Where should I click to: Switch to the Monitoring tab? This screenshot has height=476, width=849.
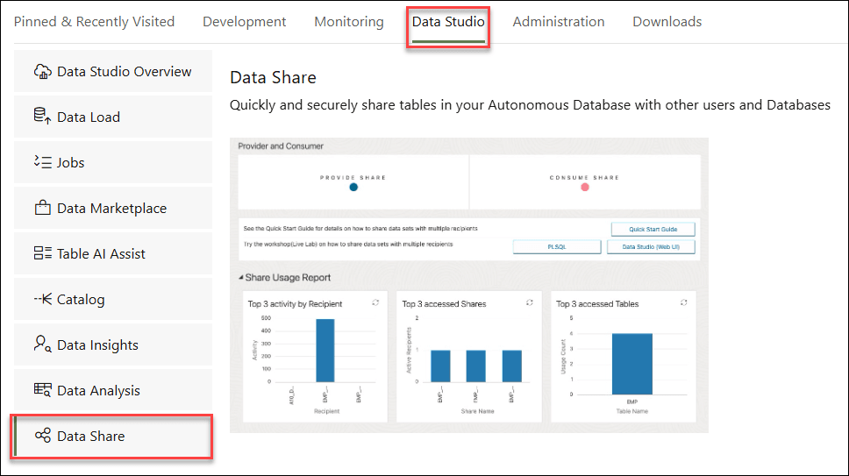[349, 22]
